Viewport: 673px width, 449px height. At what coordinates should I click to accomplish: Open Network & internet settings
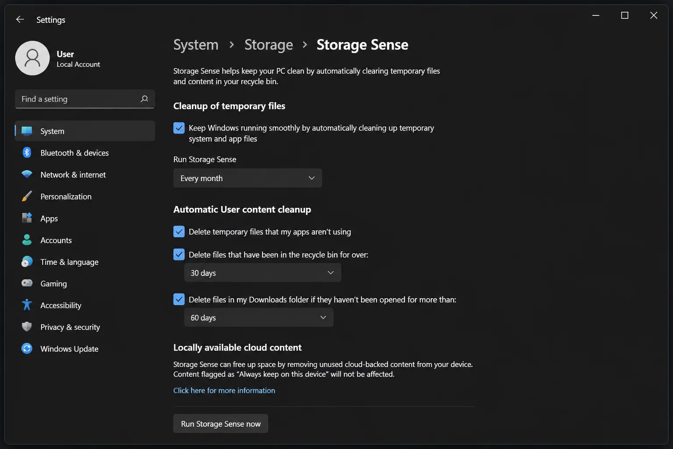[85, 175]
